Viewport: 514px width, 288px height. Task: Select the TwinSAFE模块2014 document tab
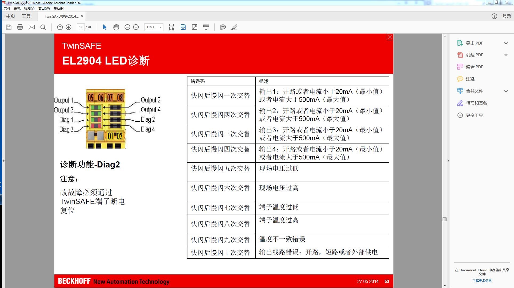[x=61, y=16]
